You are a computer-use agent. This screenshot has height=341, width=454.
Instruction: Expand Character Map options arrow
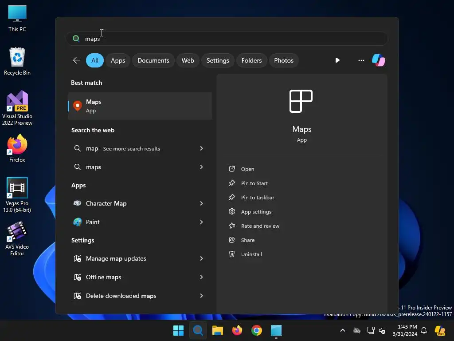click(202, 203)
